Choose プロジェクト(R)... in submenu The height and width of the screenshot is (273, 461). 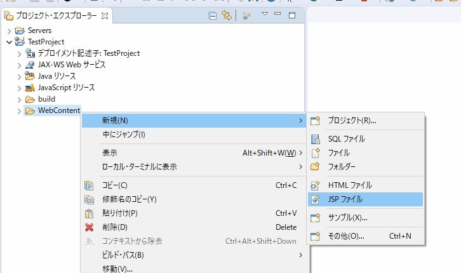click(366, 121)
